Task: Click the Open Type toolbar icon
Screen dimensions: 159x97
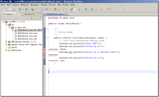Action: click(x=55, y=9)
